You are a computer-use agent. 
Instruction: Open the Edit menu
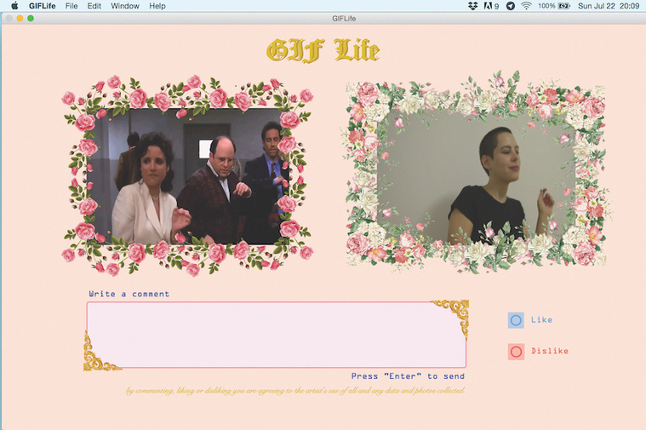click(x=94, y=6)
